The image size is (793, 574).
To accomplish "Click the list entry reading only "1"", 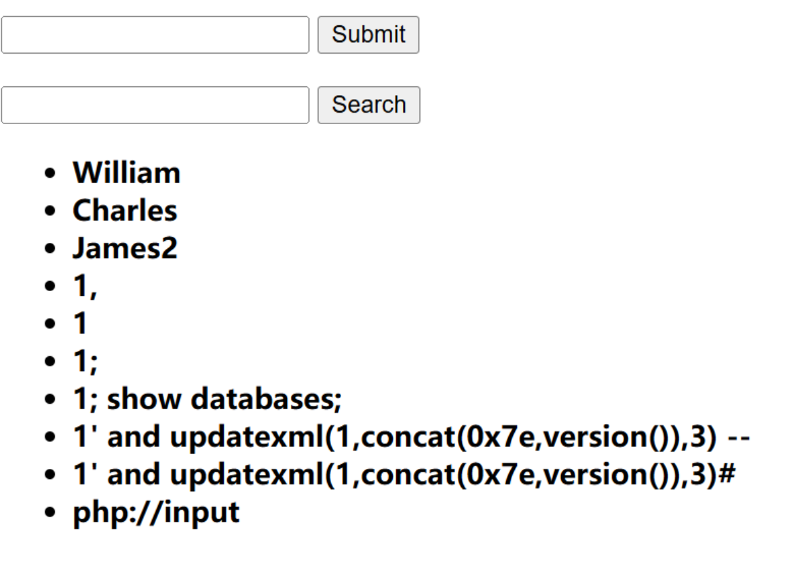I will tap(80, 324).
